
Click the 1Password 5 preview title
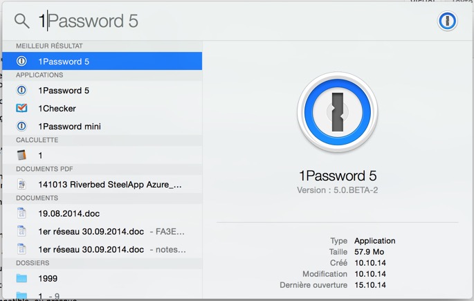(x=338, y=176)
